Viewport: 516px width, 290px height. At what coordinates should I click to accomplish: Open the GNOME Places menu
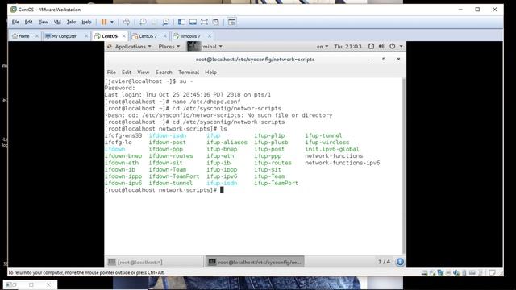(x=169, y=47)
